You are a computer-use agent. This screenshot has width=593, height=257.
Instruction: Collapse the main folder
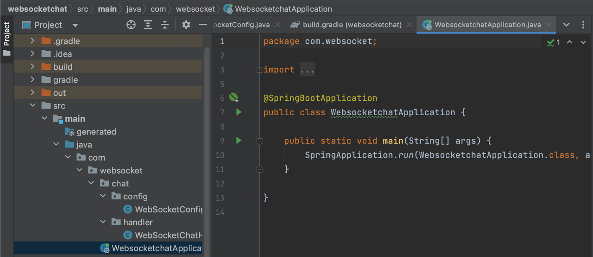[x=45, y=118]
